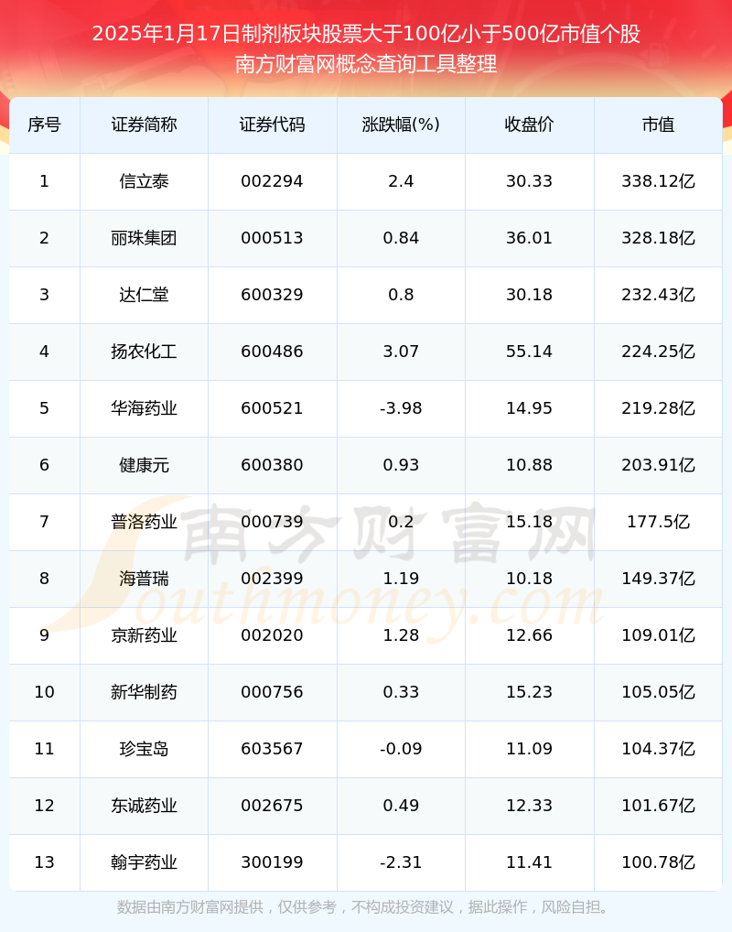Click market value 203.91亿

[658, 465]
